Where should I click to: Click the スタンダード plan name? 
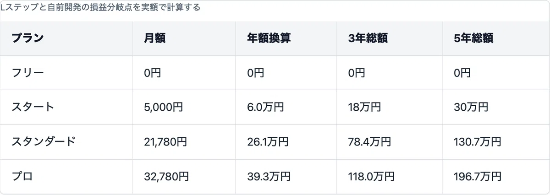point(44,142)
